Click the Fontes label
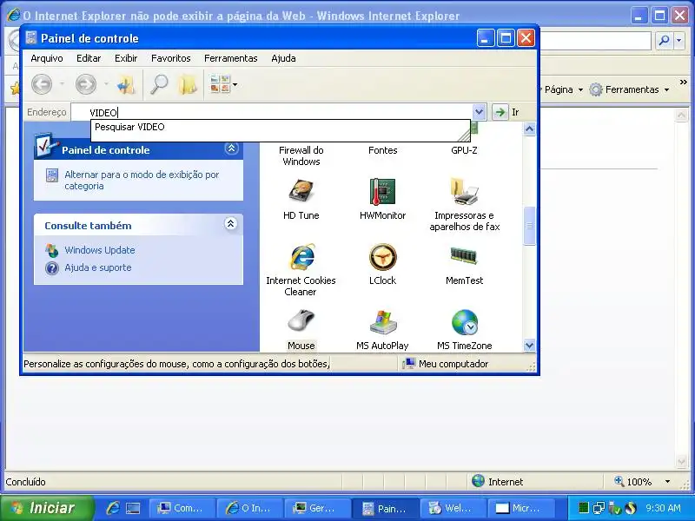695x521 pixels. click(x=382, y=150)
